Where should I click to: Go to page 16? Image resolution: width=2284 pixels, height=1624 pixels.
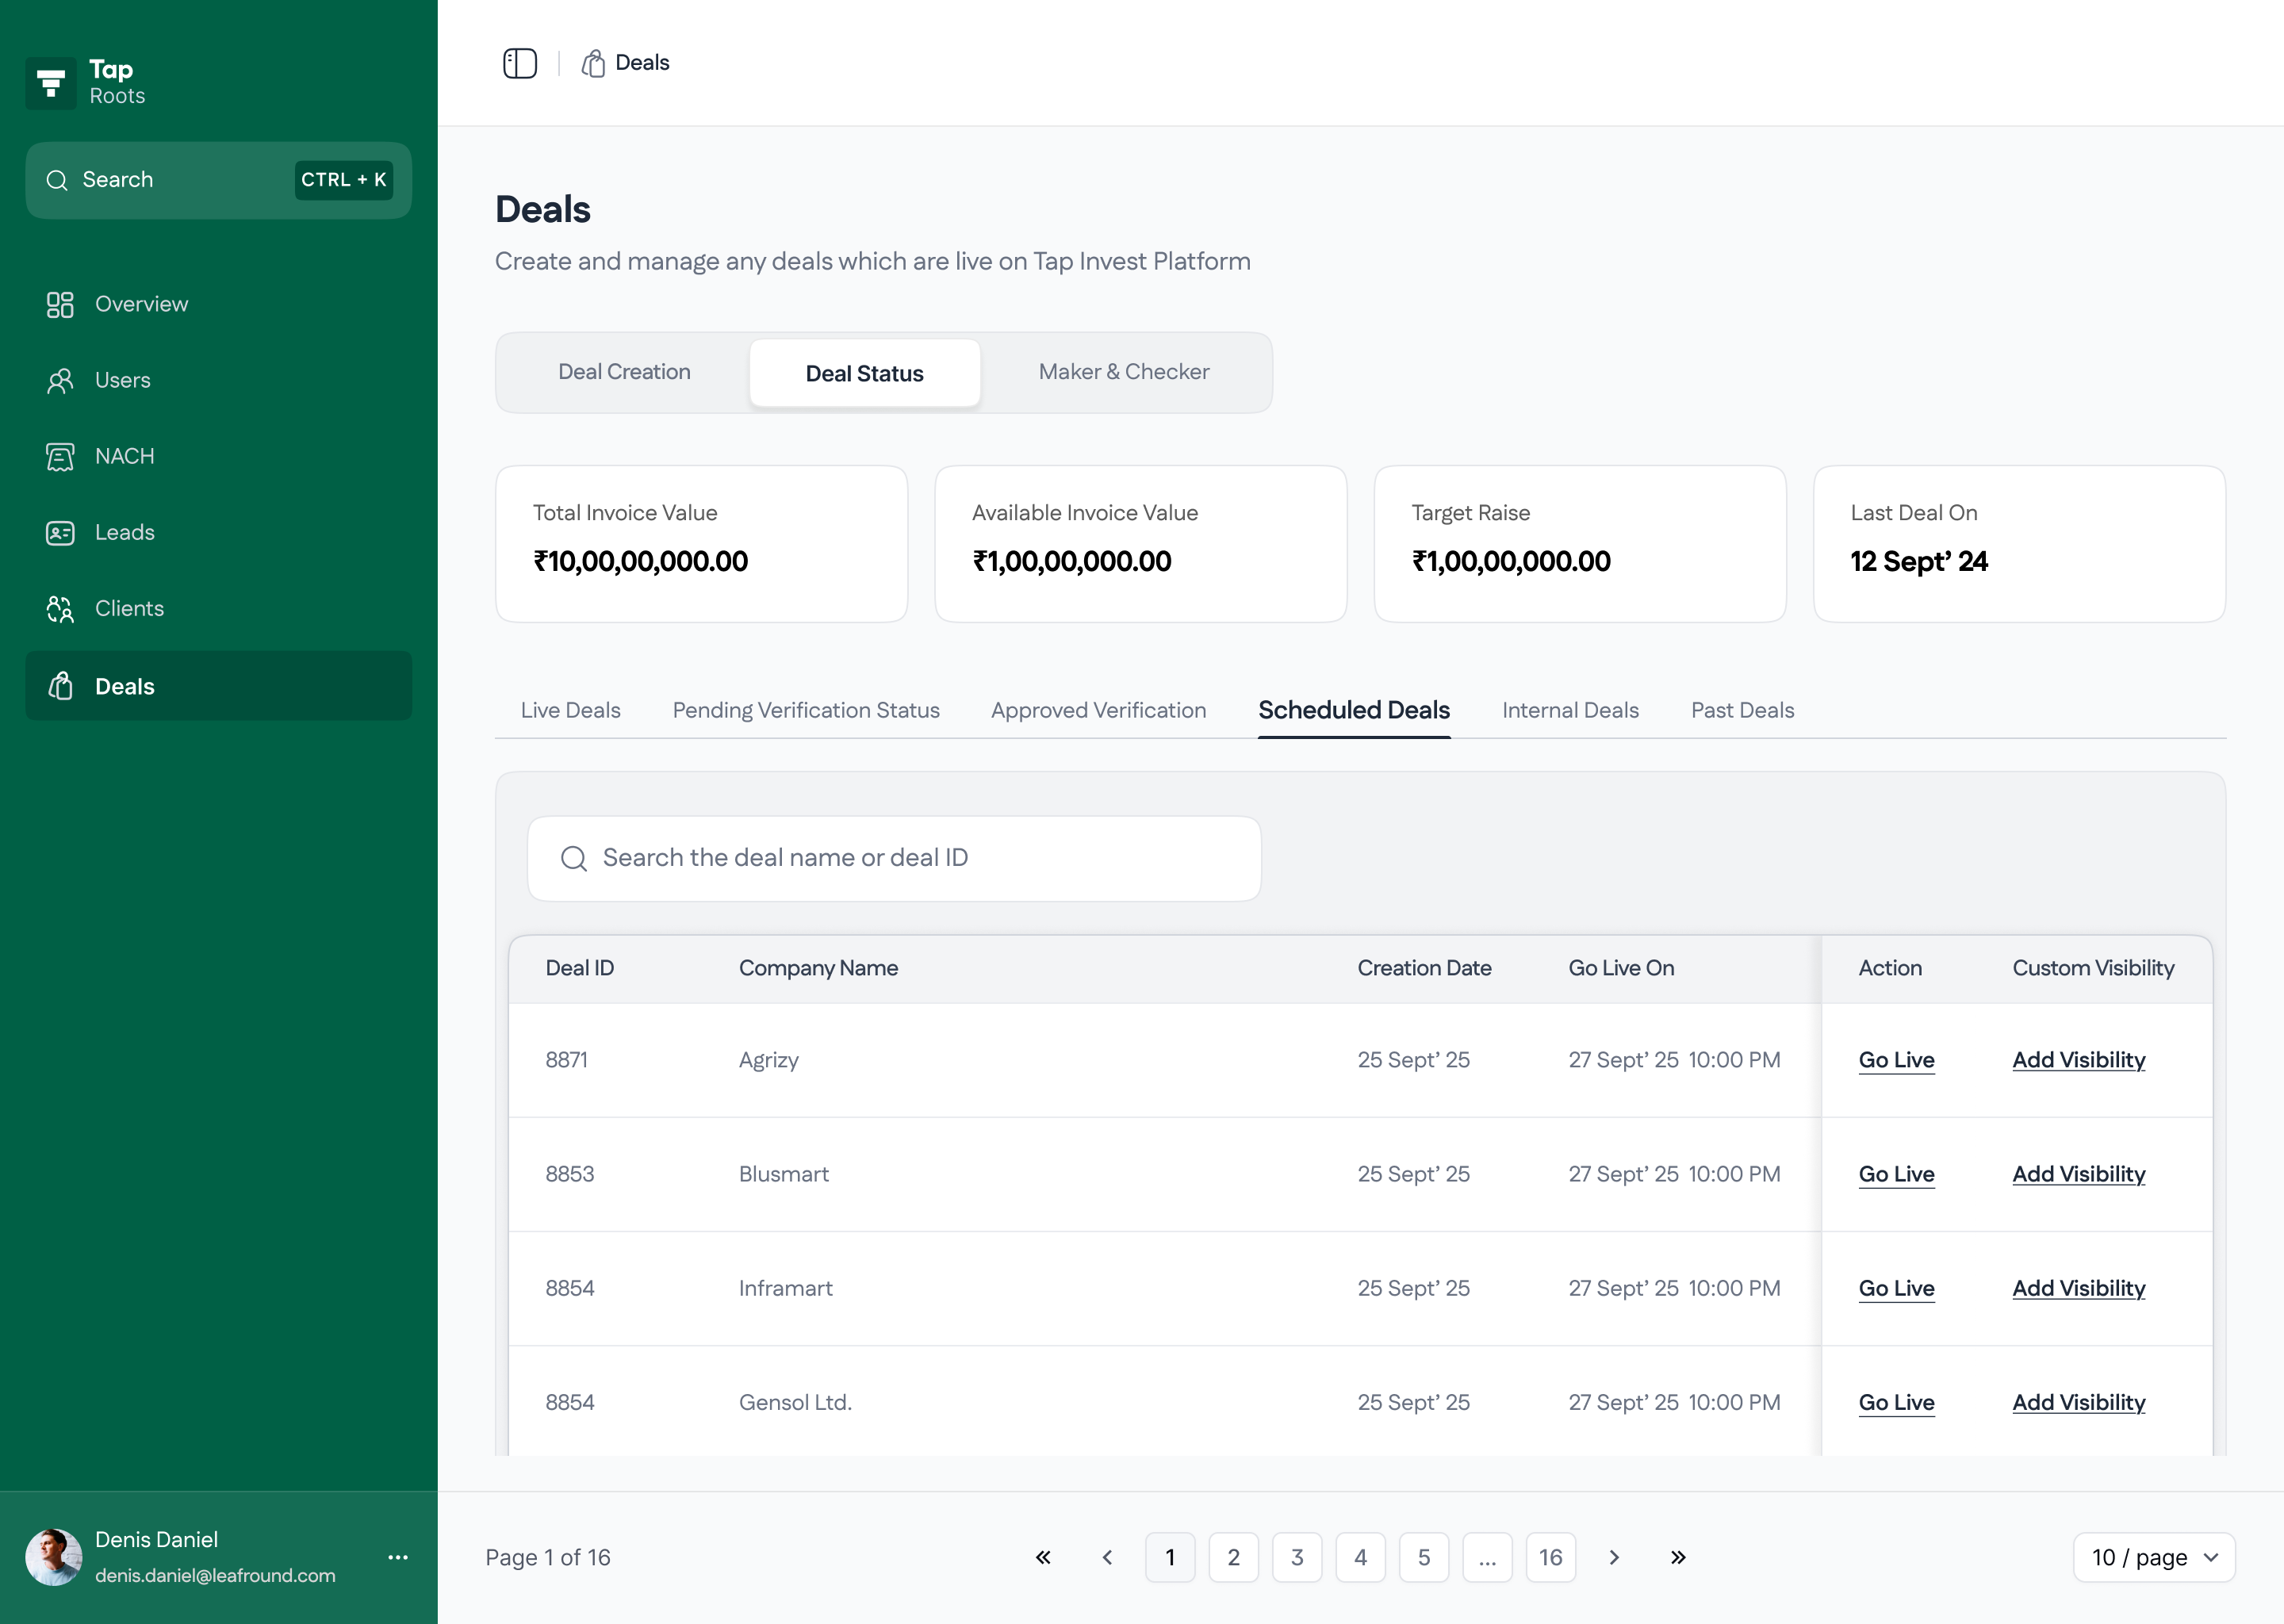pos(1551,1557)
